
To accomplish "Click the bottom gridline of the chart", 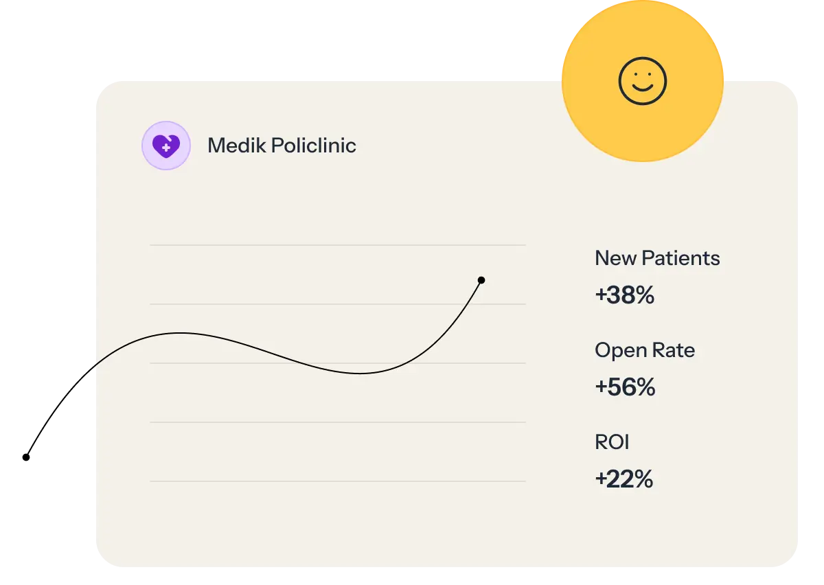I will tap(336, 481).
